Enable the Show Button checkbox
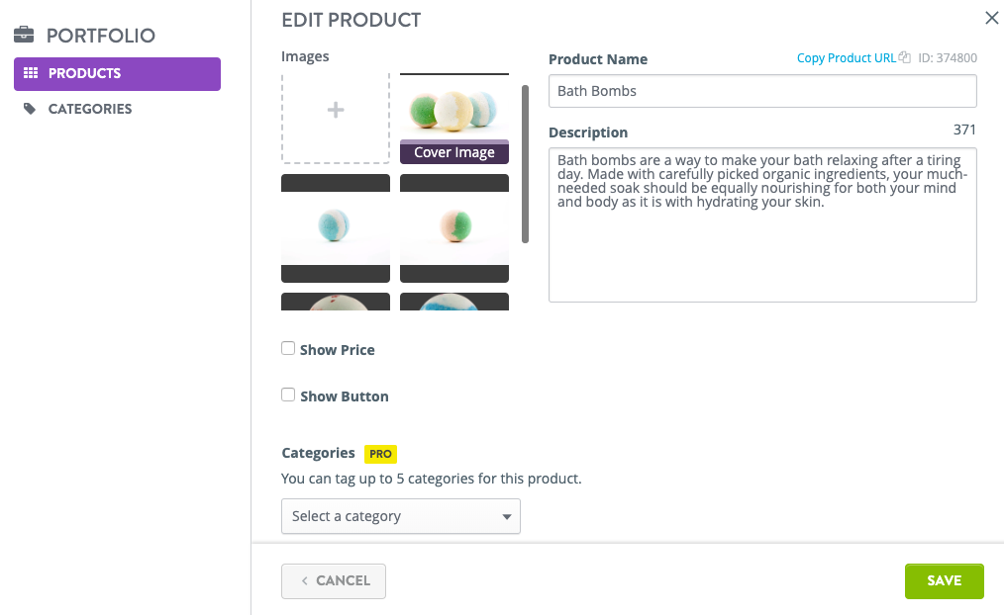This screenshot has width=1004, height=615. [x=288, y=395]
